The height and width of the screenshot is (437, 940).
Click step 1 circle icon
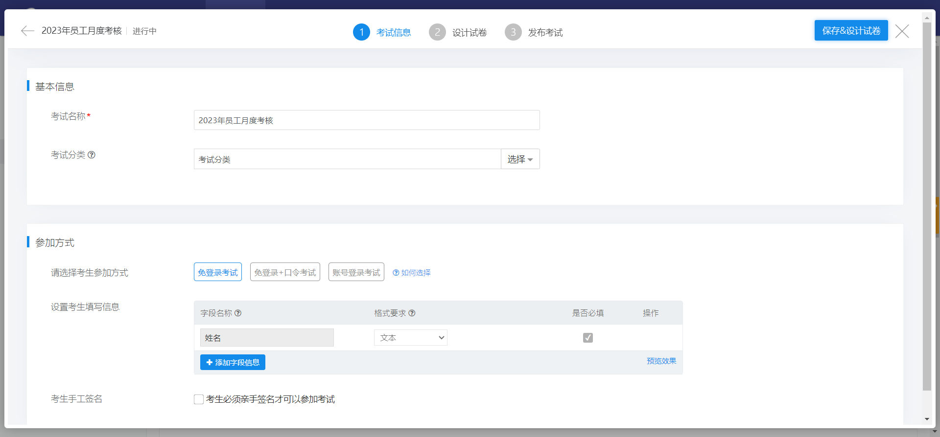click(361, 32)
